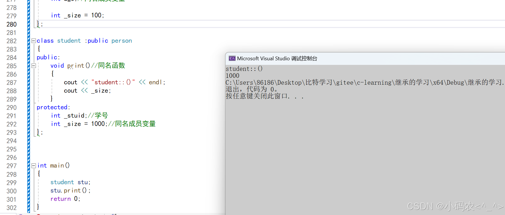Click line number 297 in the gutter
The width and height of the screenshot is (505, 215).
[12, 166]
